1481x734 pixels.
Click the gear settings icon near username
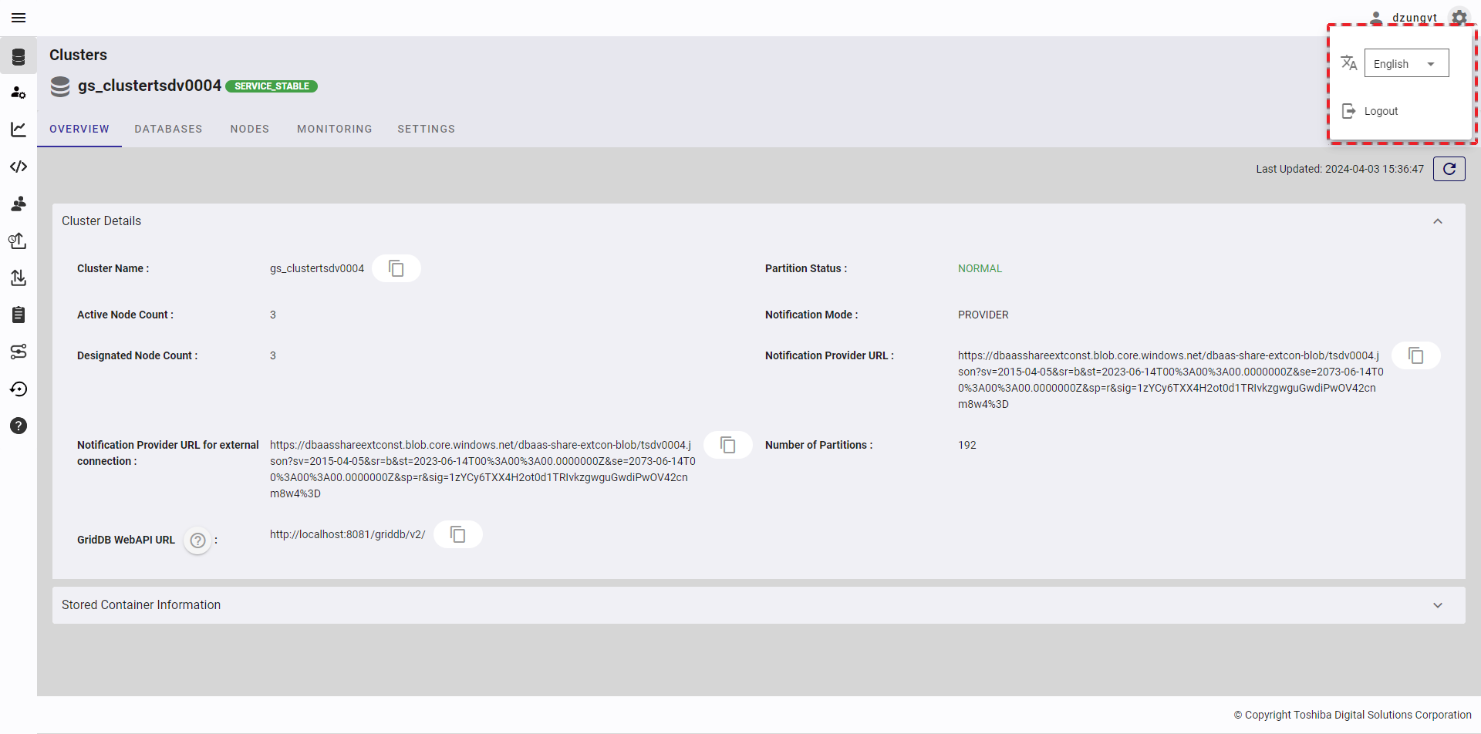1459,17
